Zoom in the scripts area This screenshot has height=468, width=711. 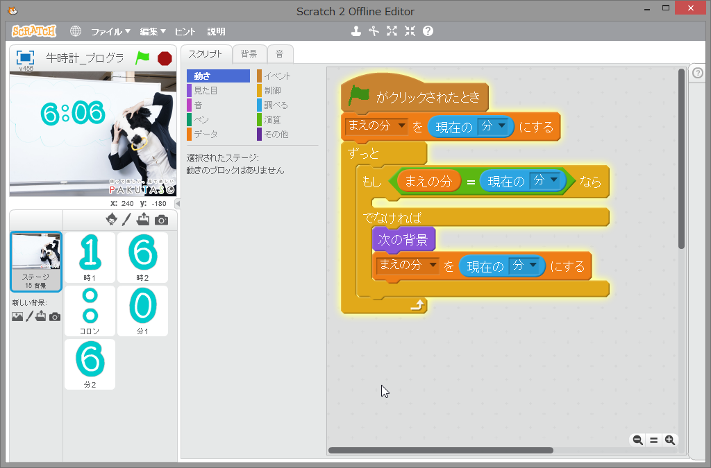(670, 440)
